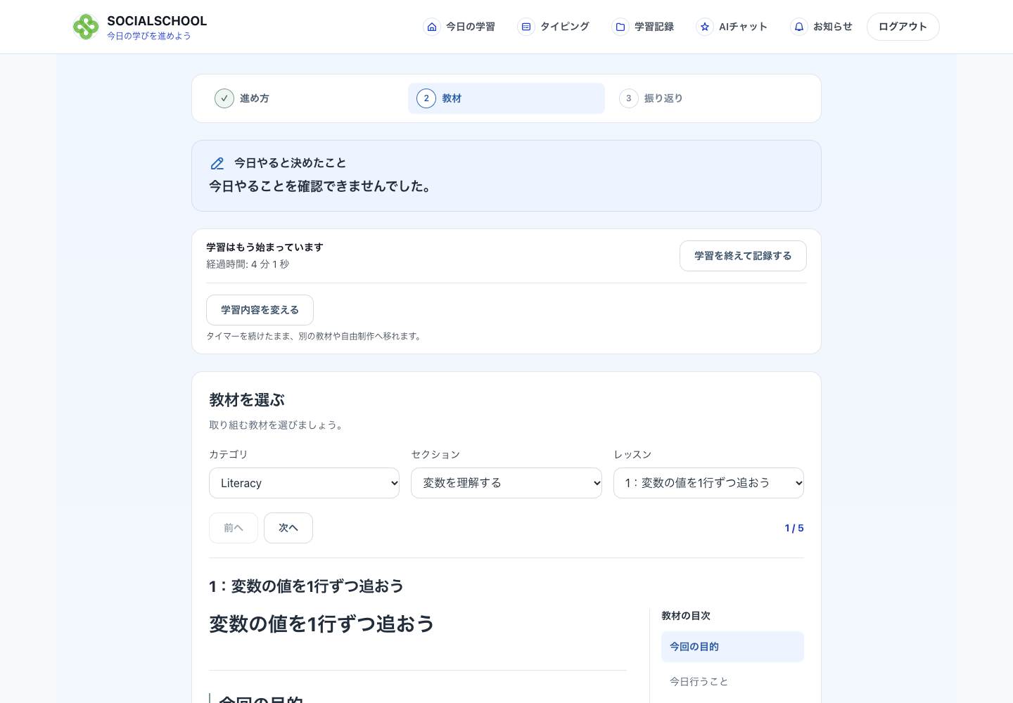This screenshot has width=1013, height=703.
Task: Click the 経過時間: 4 分 1 秒 text
Action: pos(248,264)
